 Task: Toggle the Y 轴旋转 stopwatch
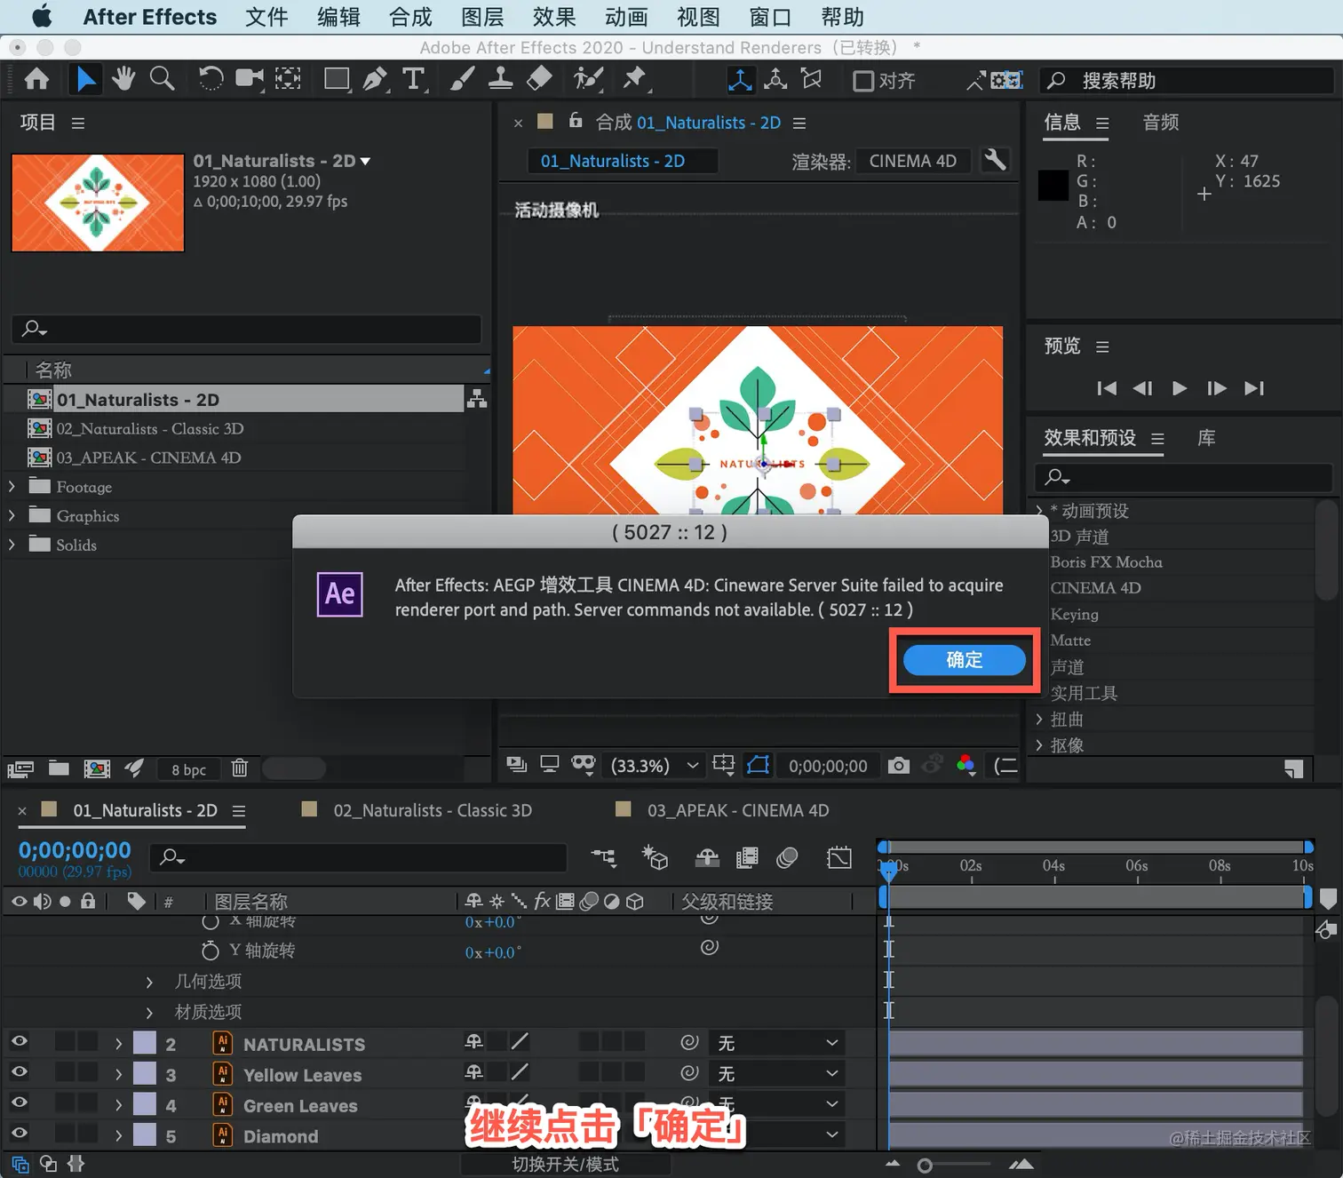tap(211, 951)
